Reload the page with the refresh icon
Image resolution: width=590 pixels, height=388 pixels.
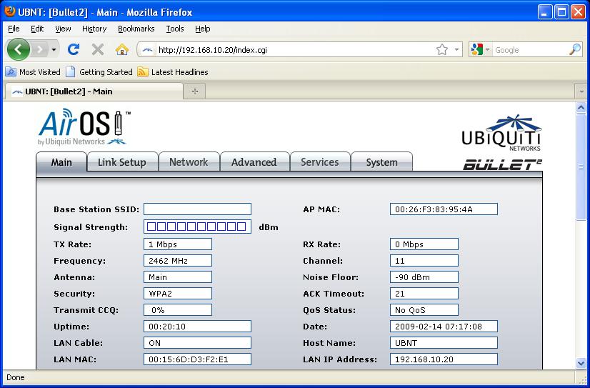pos(73,49)
